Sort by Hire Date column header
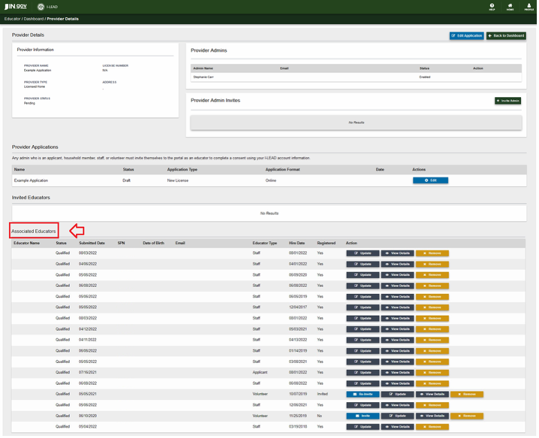This screenshot has width=539, height=438. point(297,243)
